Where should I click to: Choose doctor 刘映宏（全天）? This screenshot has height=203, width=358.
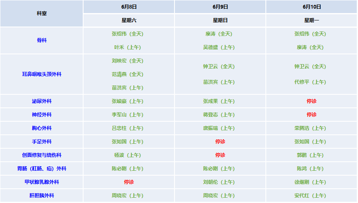coord(129,61)
